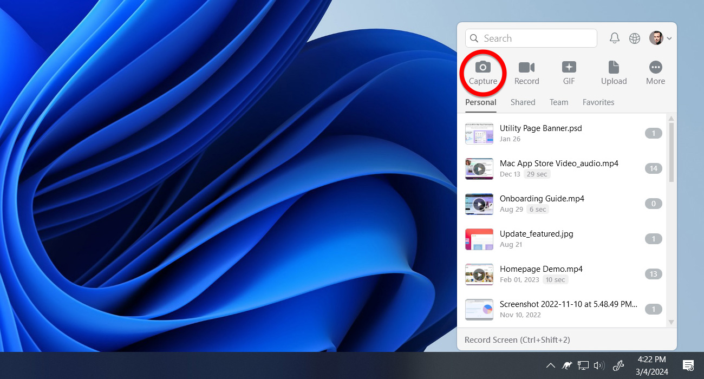Click inside the Search field
704x379 pixels.
(531, 38)
